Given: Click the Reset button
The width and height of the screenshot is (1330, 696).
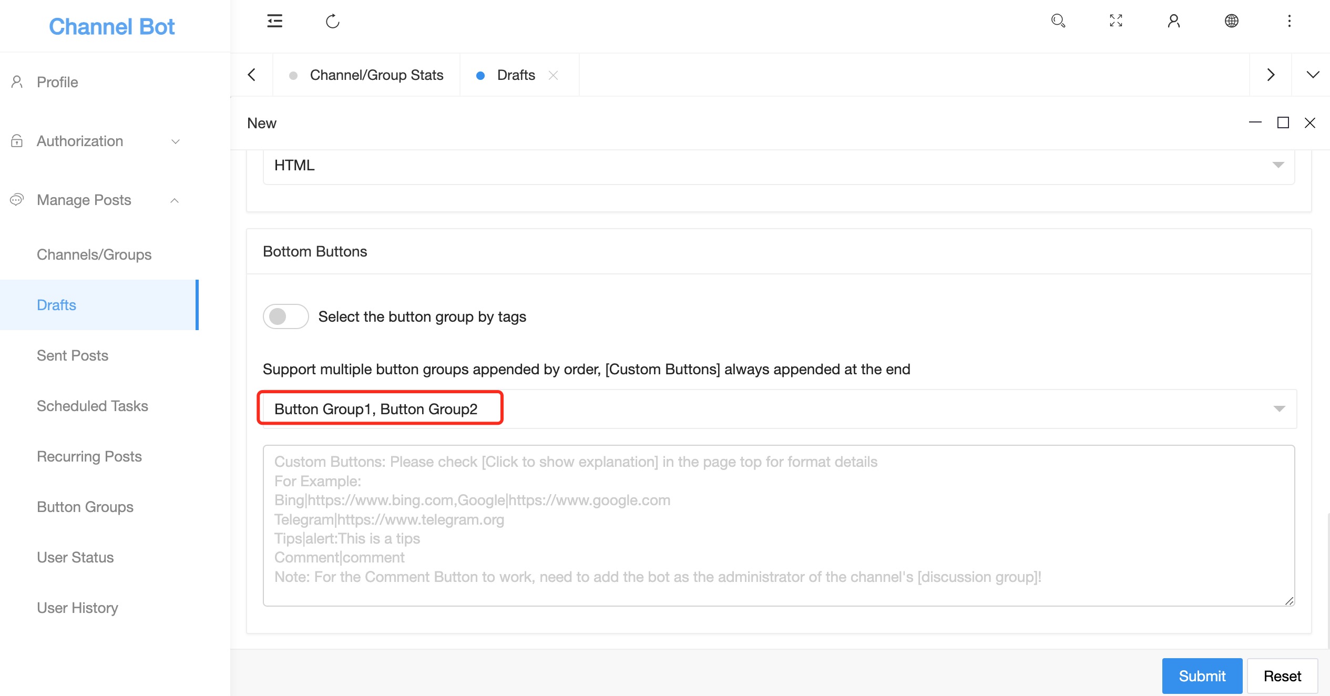Looking at the screenshot, I should pos(1282,676).
